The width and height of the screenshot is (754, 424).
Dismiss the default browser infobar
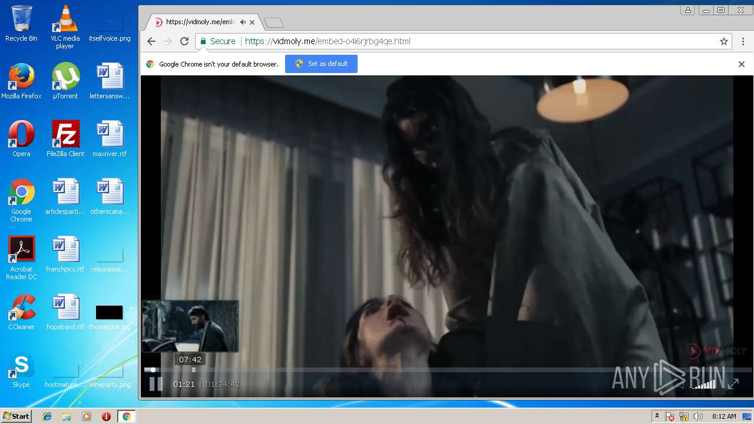[742, 64]
